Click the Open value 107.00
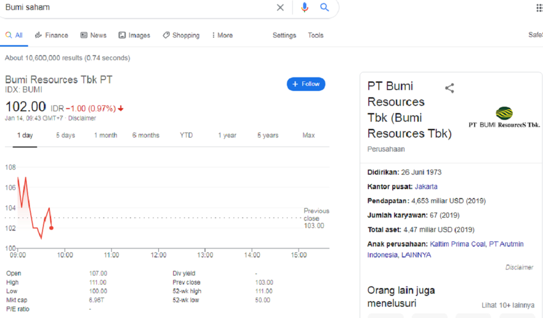This screenshot has height=318, width=543. 98,273
